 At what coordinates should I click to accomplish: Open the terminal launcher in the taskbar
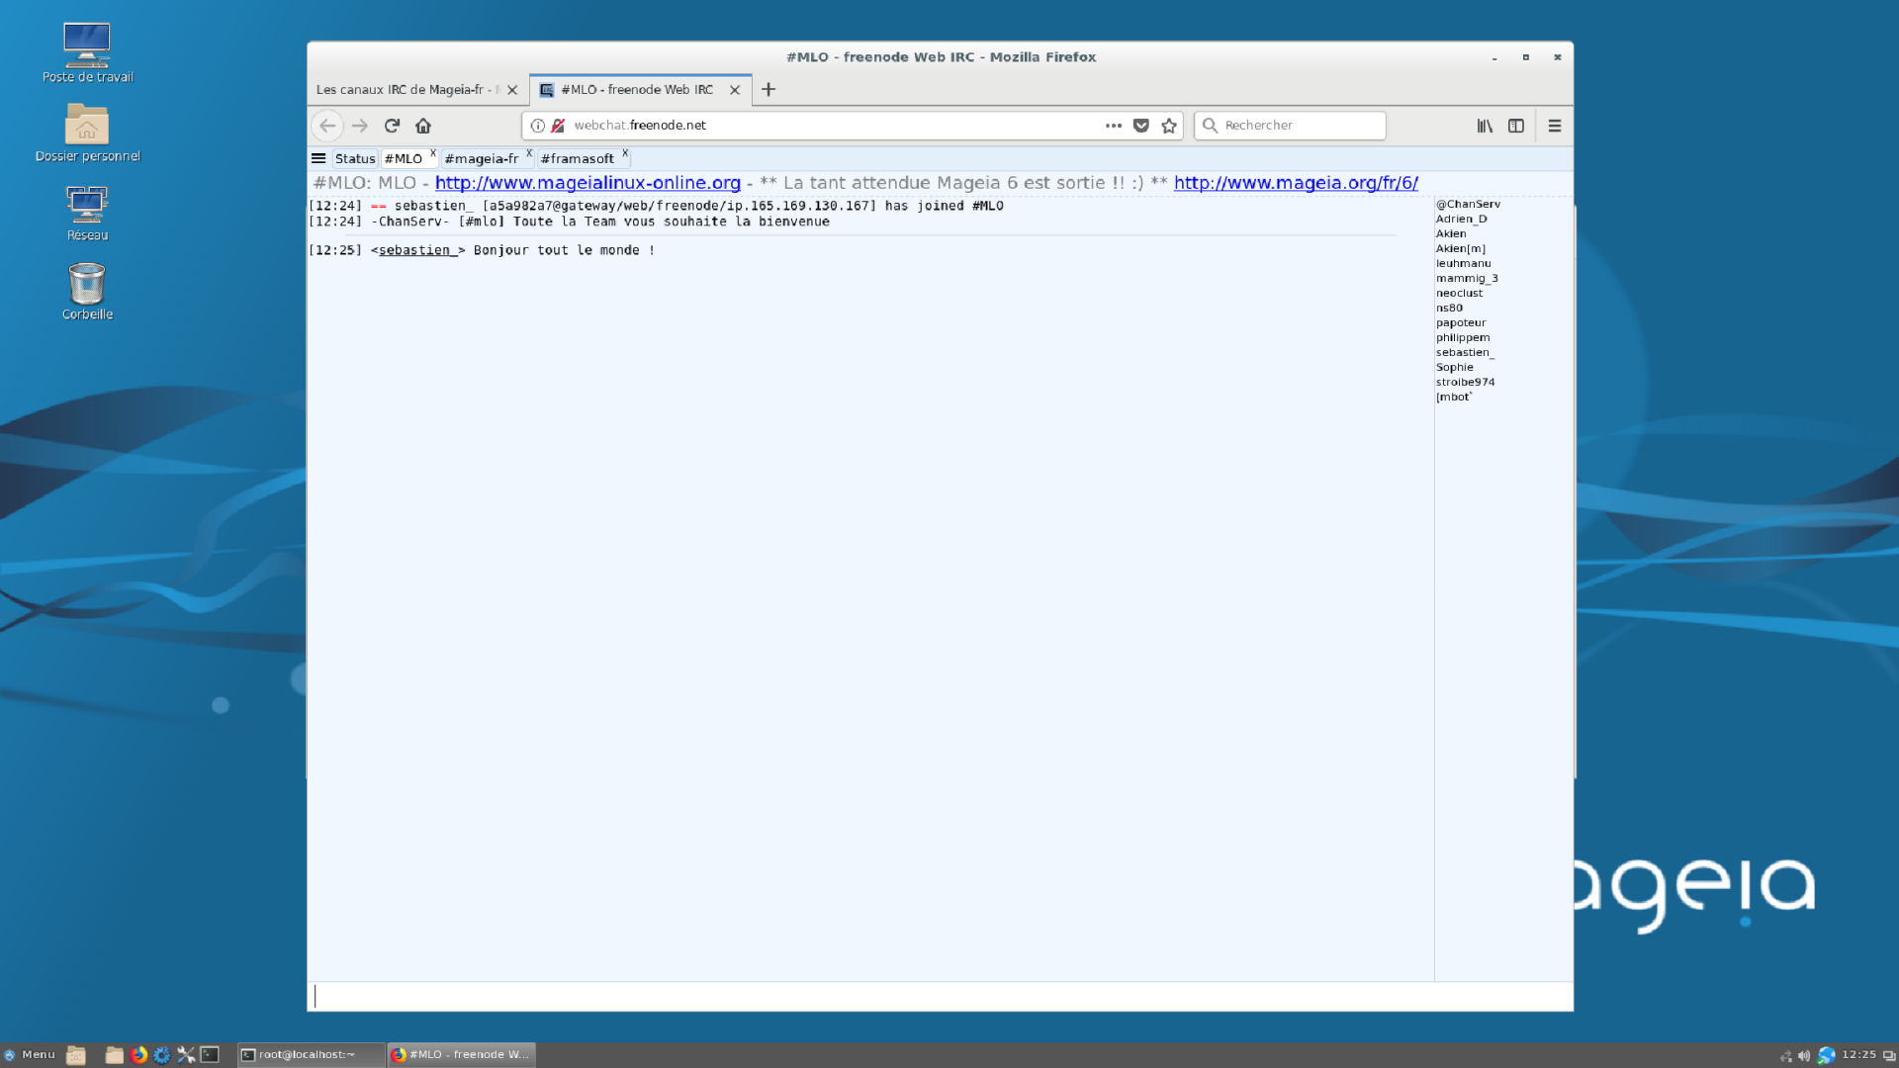210,1055
